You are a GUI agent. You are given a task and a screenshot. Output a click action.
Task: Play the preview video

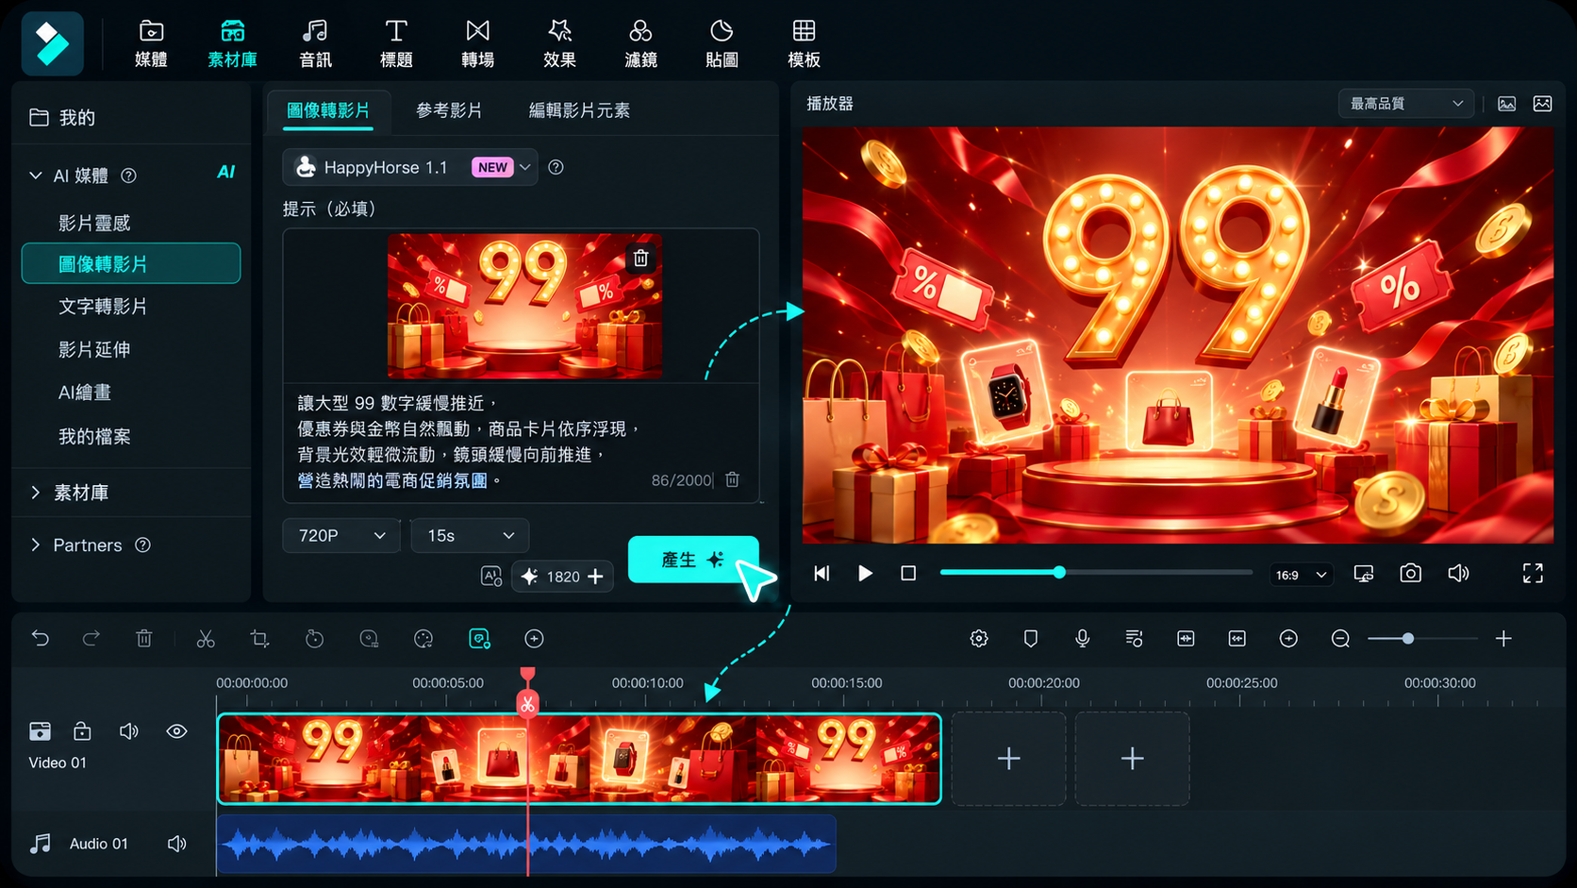point(865,573)
